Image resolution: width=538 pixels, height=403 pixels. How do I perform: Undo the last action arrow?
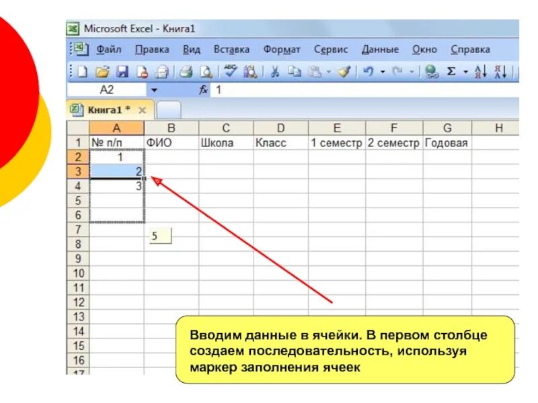pos(368,72)
